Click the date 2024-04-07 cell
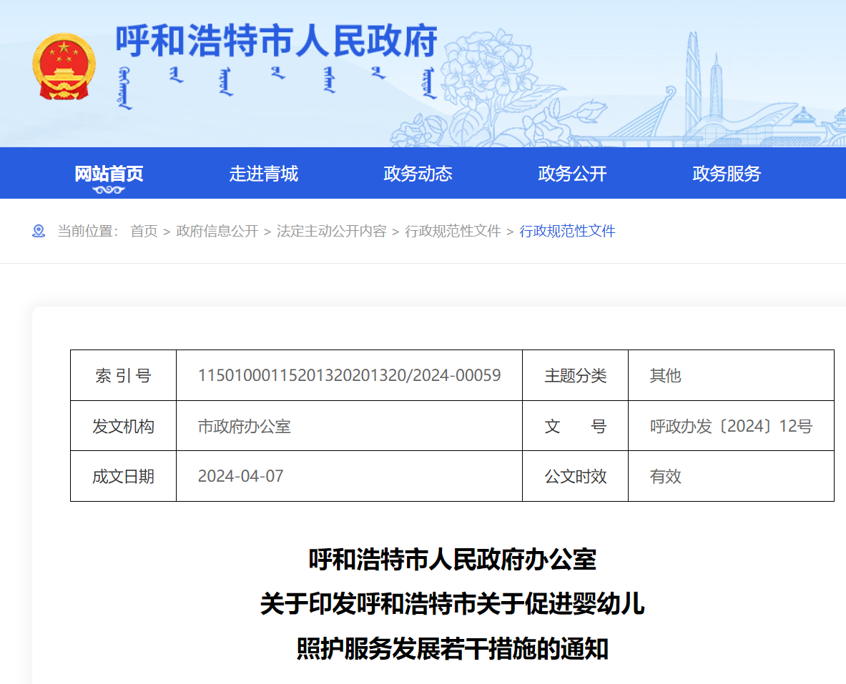 point(240,476)
